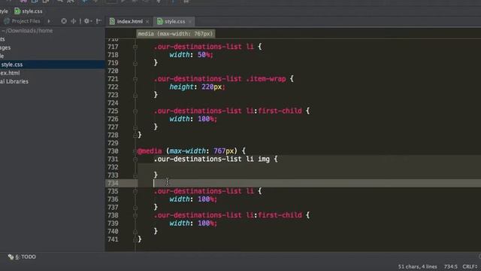Click the '.our-destinations-list li {' selector on line 717
481x271 pixels.
207,47
